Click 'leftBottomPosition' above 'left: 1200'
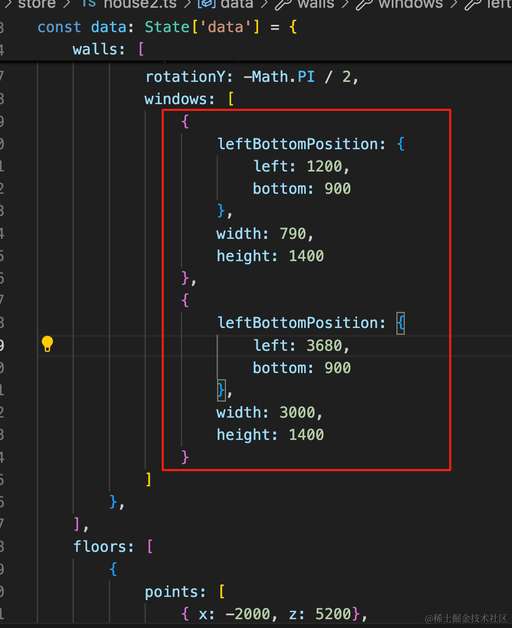The image size is (512, 628). click(297, 144)
